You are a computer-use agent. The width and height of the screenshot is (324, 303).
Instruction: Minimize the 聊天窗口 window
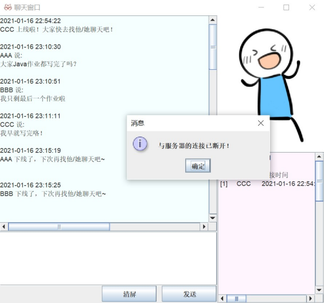(261, 7)
